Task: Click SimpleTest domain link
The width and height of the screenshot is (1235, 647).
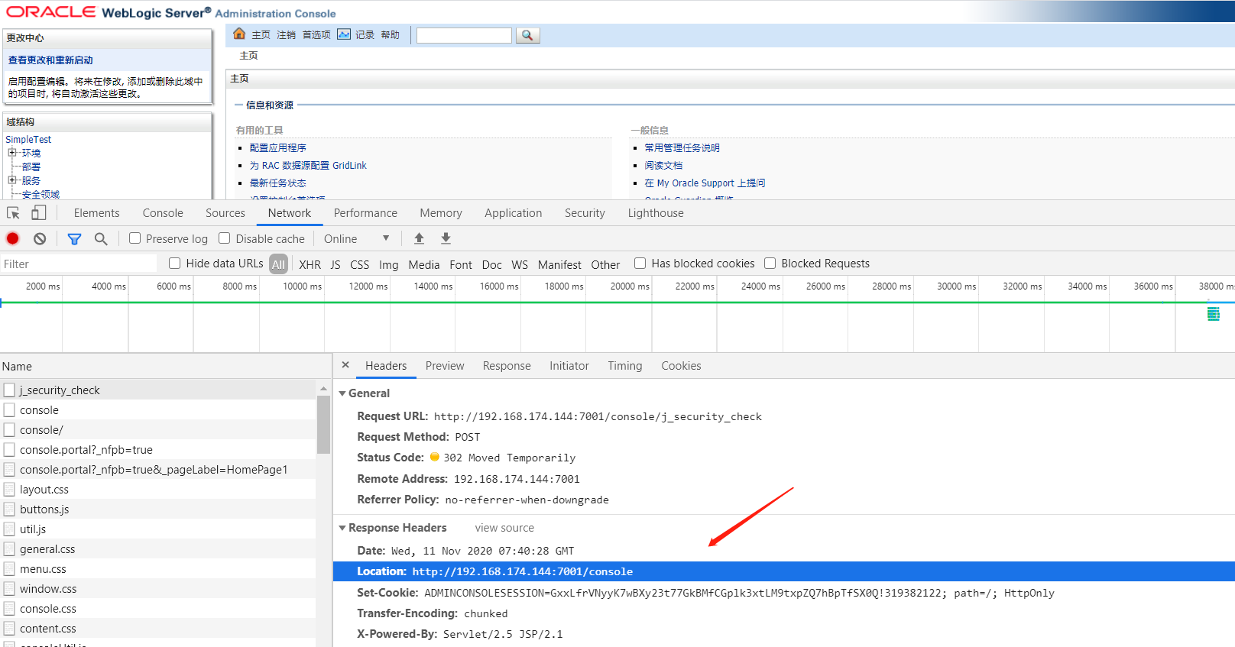Action: pos(28,139)
